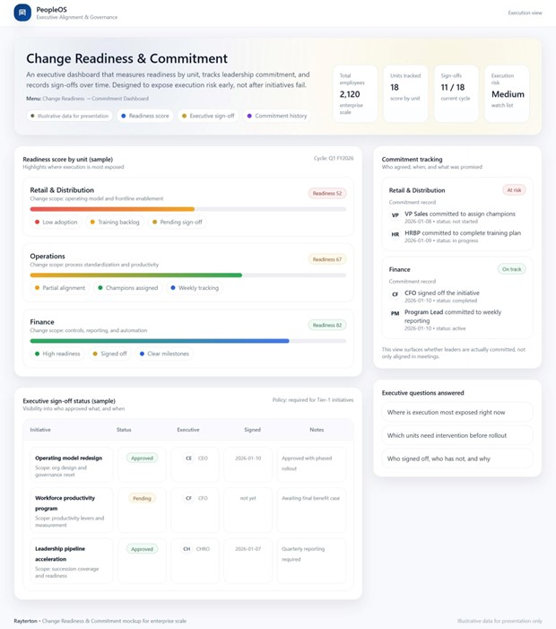Click the 'Cycle: Q1 FY2026' label

[x=334, y=159]
